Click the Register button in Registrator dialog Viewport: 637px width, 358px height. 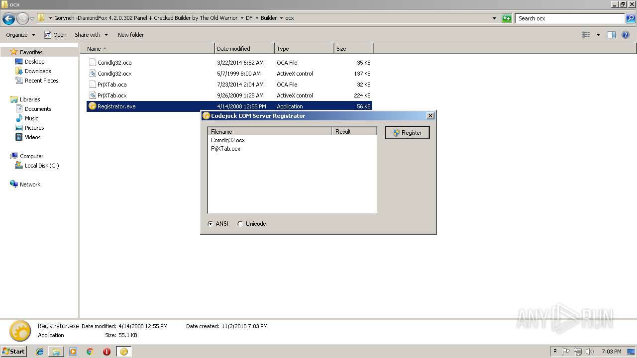[x=407, y=133]
